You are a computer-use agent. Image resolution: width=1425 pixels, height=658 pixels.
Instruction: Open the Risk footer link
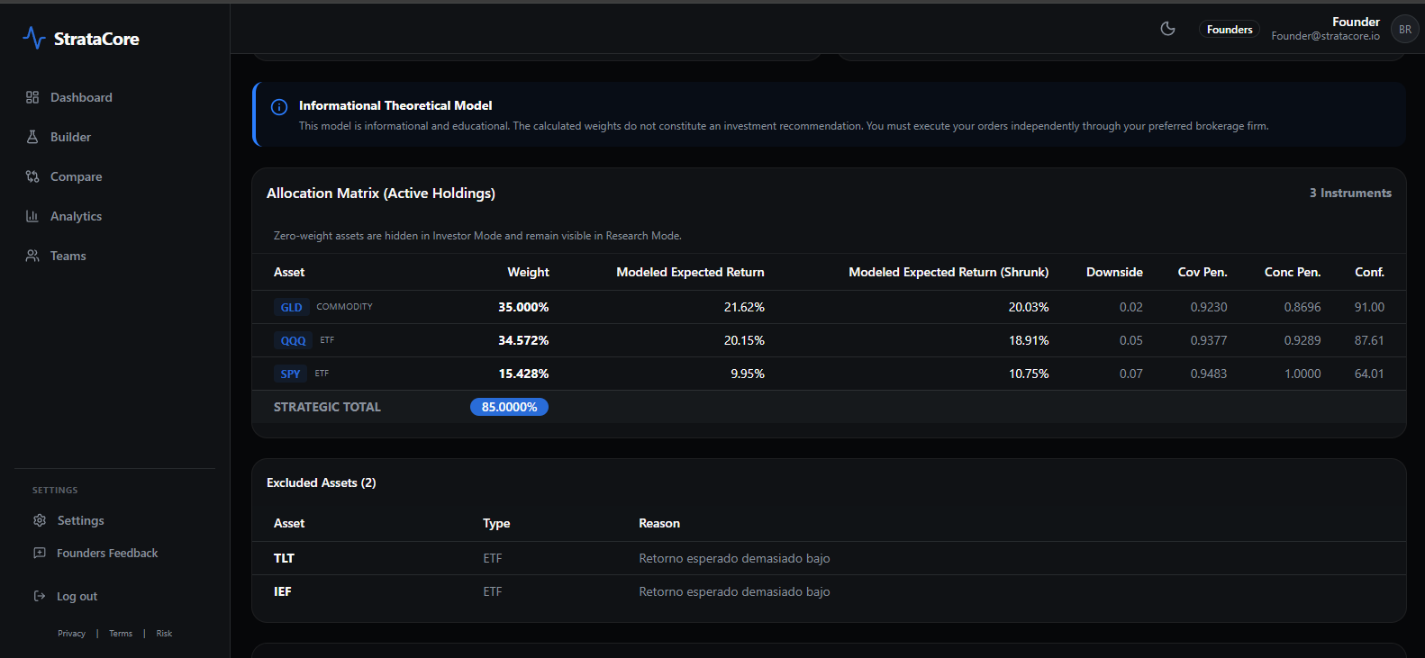164,634
